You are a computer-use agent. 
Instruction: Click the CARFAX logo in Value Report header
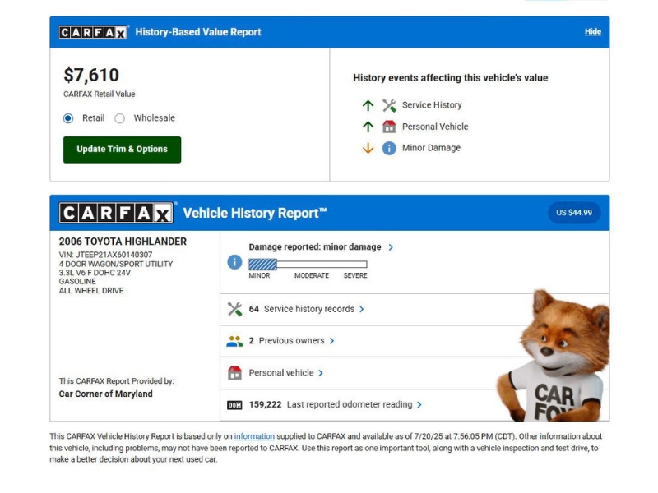[x=93, y=32]
